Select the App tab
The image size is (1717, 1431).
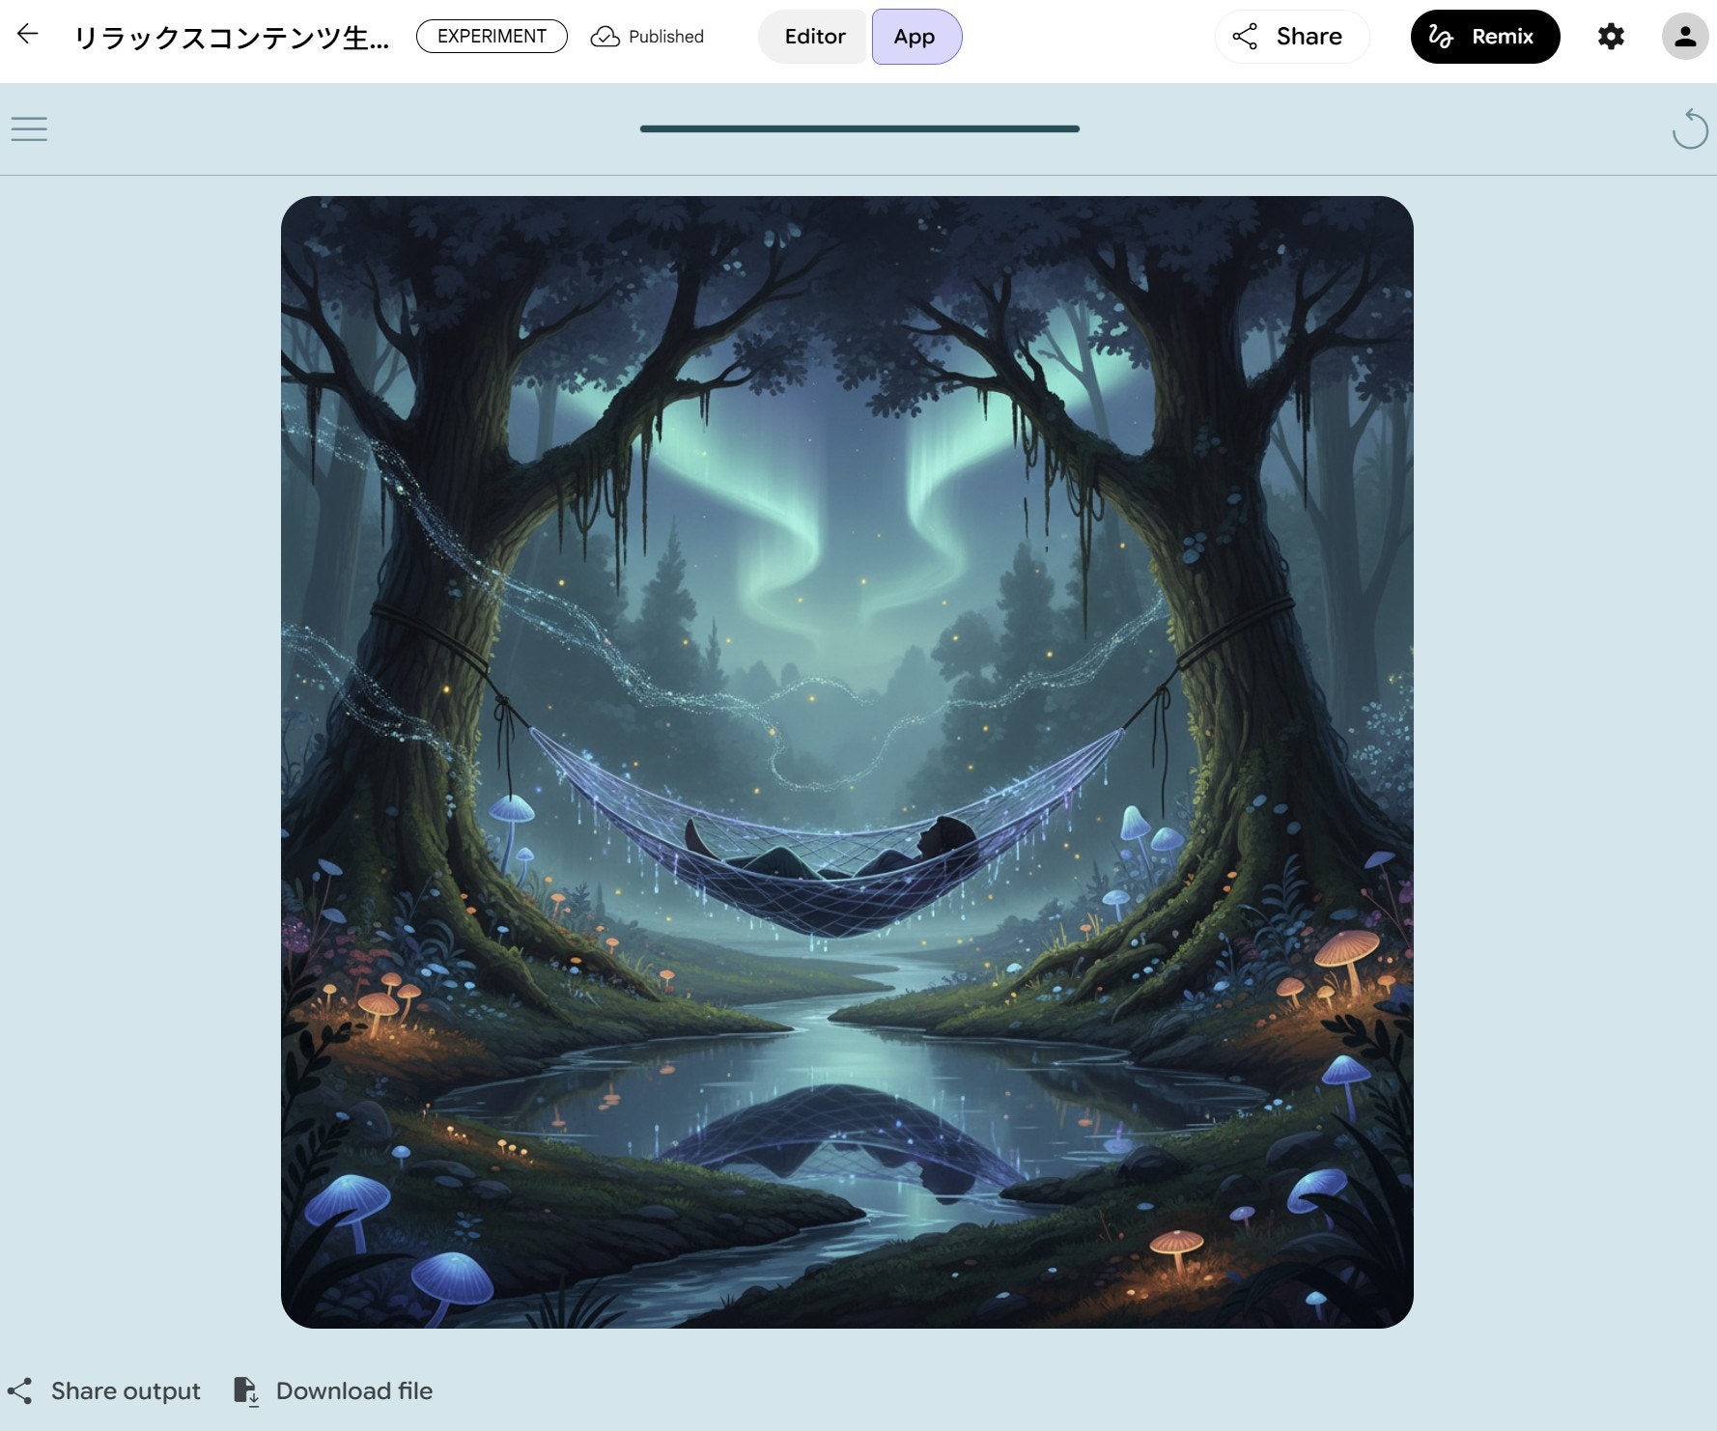(915, 37)
